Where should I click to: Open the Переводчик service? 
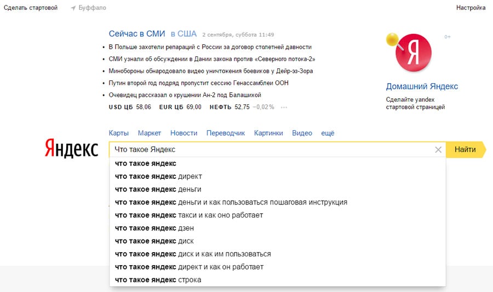point(226,133)
